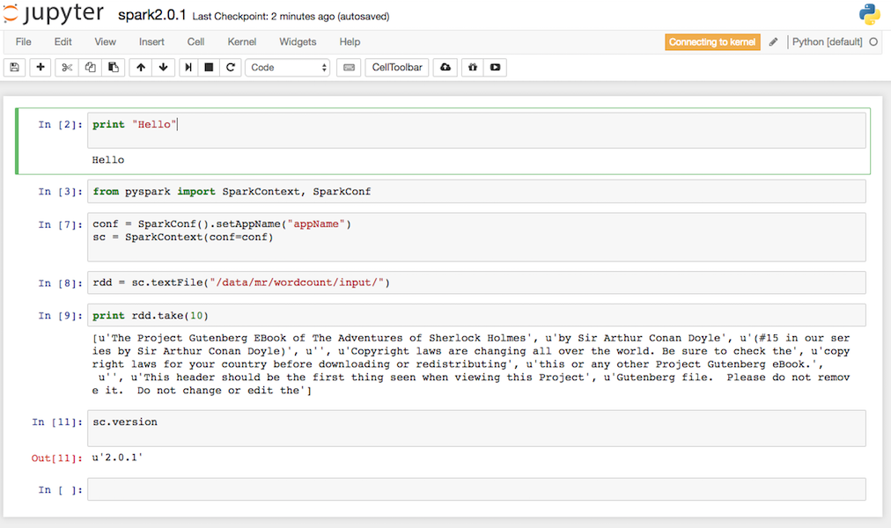891x528 pixels.
Task: Click the Python logo in the header
Action: coord(869,14)
